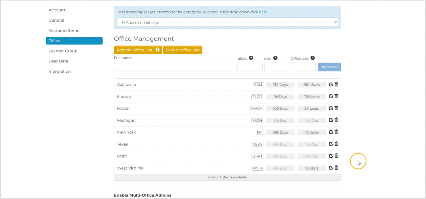
Task: Switch to the User Data section
Action: tap(58, 61)
